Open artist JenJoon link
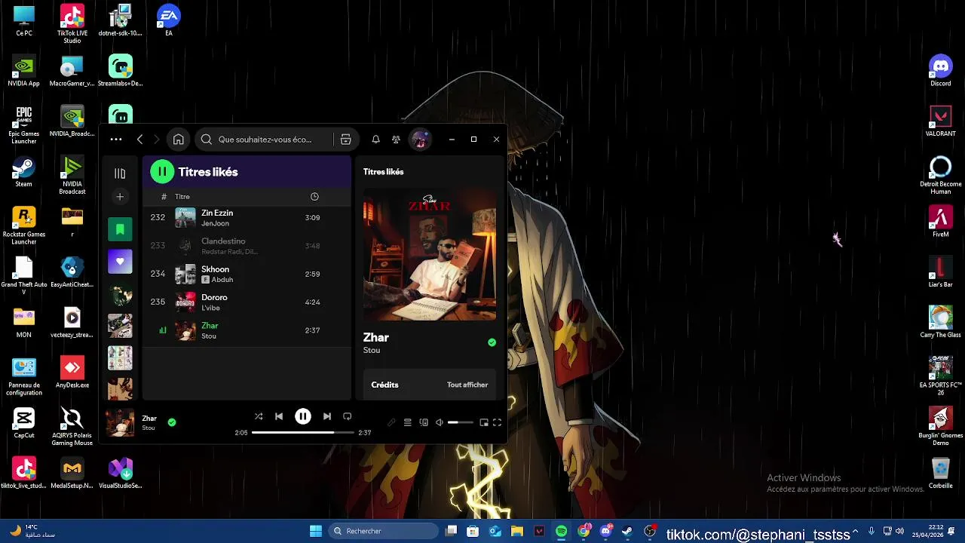 (215, 224)
